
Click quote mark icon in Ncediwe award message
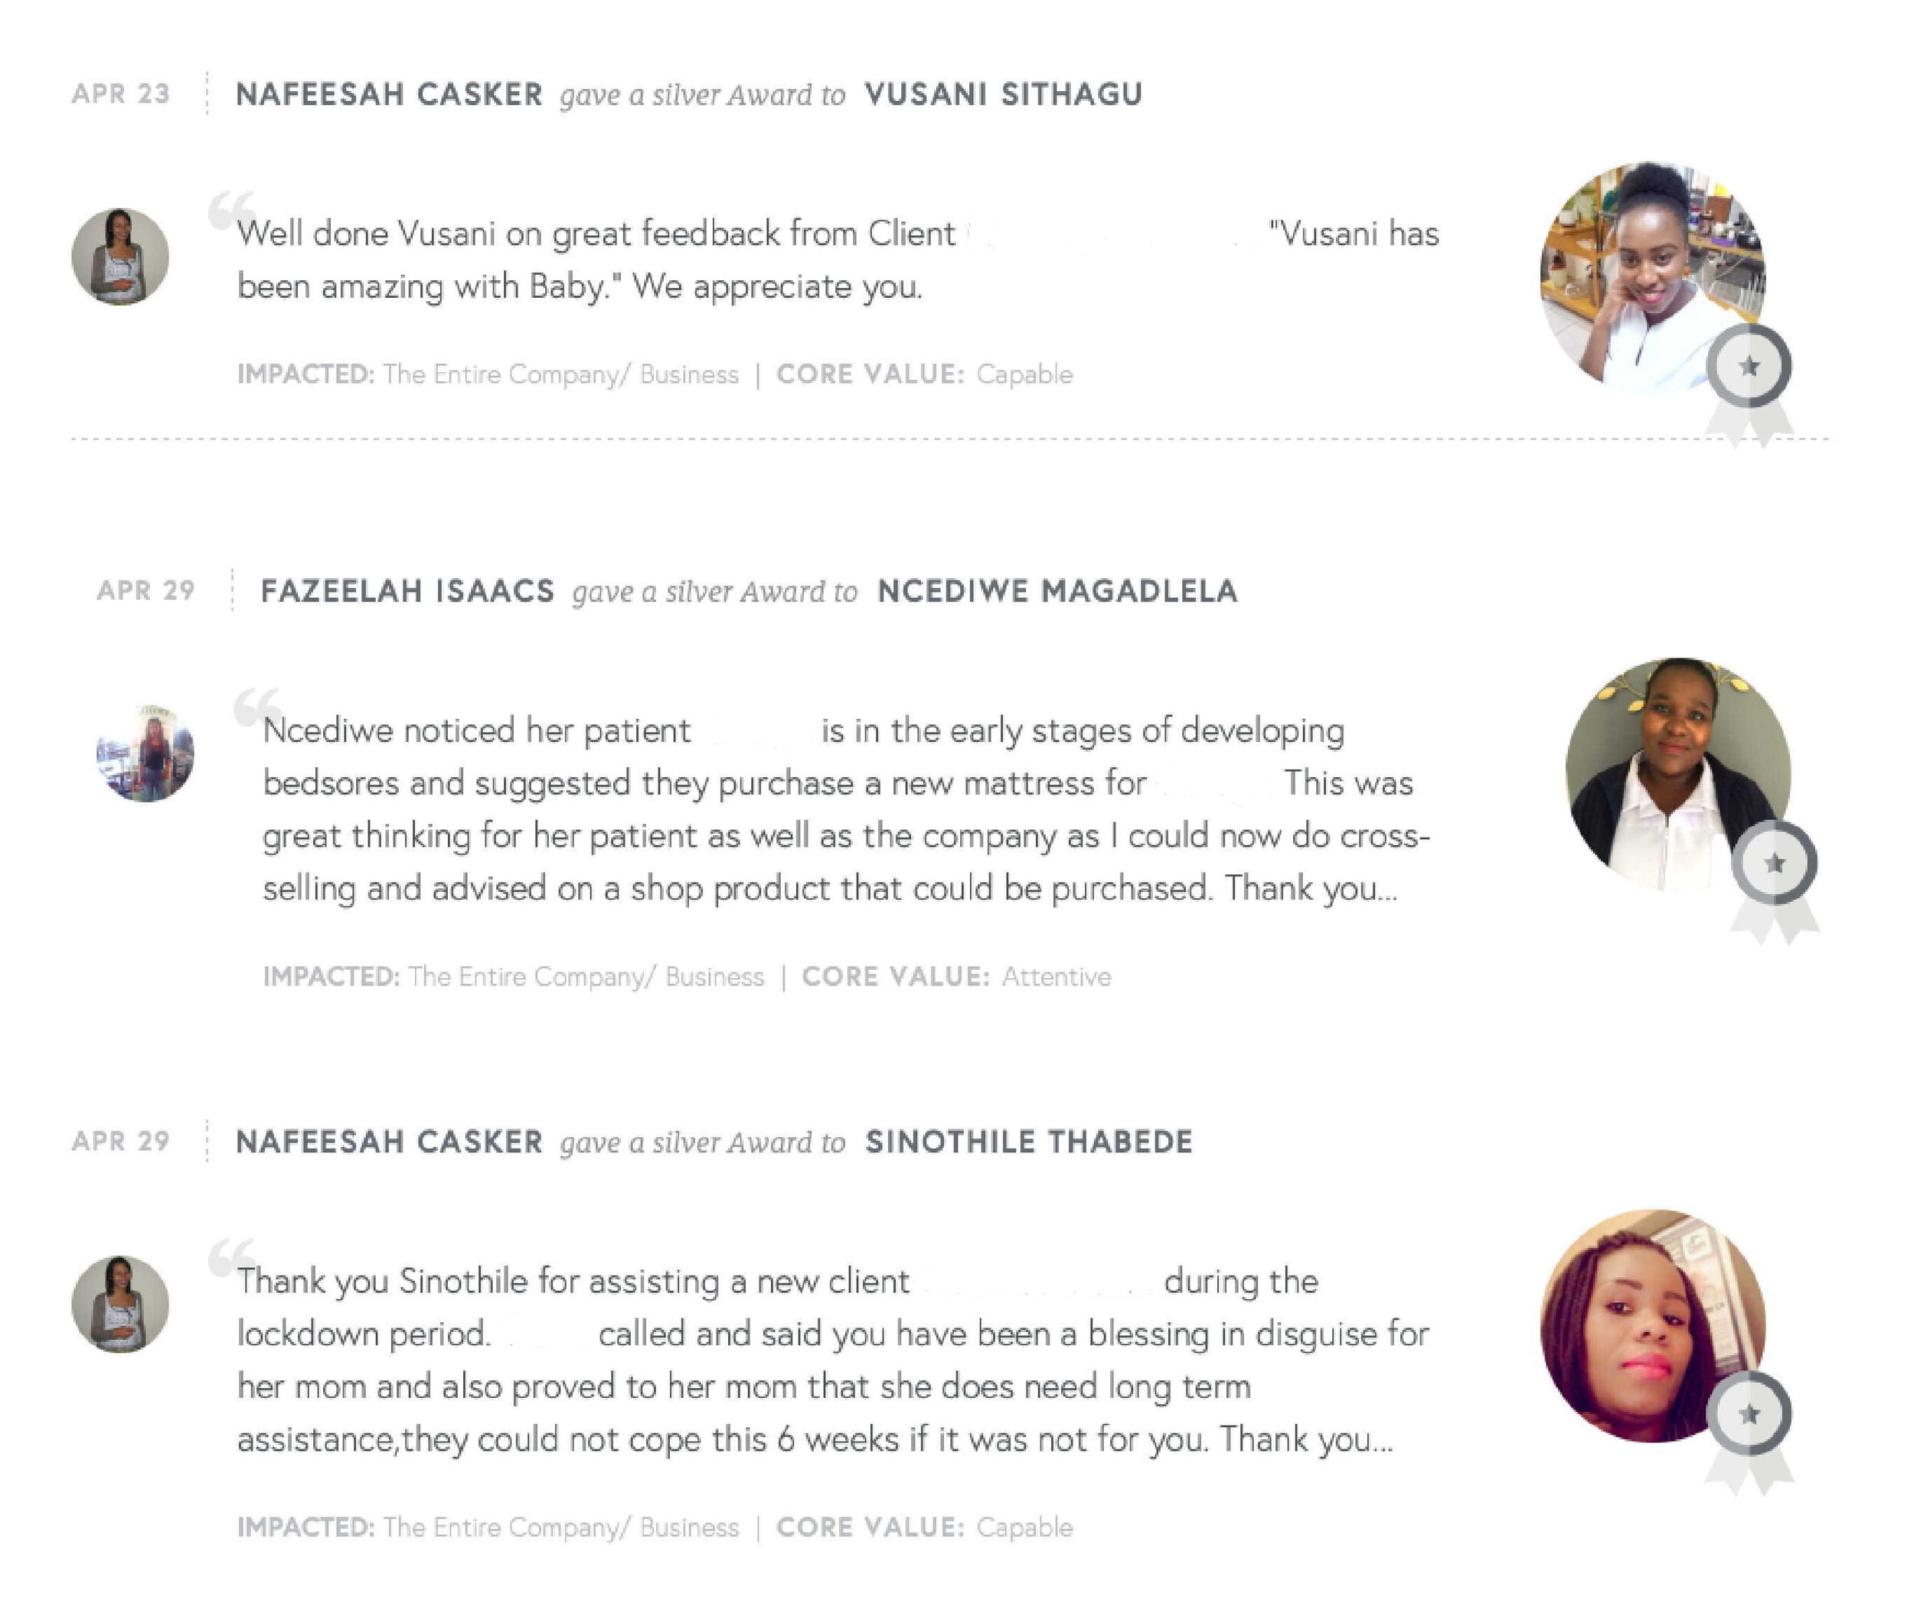pyautogui.click(x=257, y=707)
